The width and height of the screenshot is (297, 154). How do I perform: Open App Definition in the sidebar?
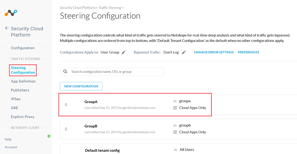[23, 81]
